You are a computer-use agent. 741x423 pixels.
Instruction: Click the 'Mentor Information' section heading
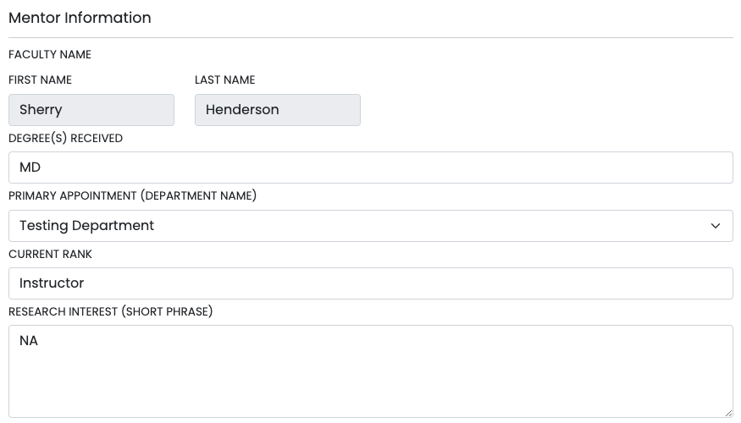coord(80,18)
